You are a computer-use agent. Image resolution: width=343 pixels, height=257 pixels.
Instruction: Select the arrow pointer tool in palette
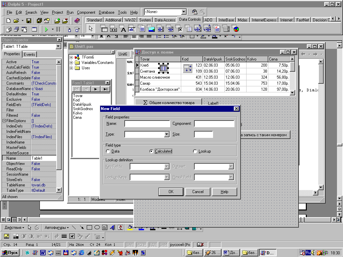click(x=90, y=28)
